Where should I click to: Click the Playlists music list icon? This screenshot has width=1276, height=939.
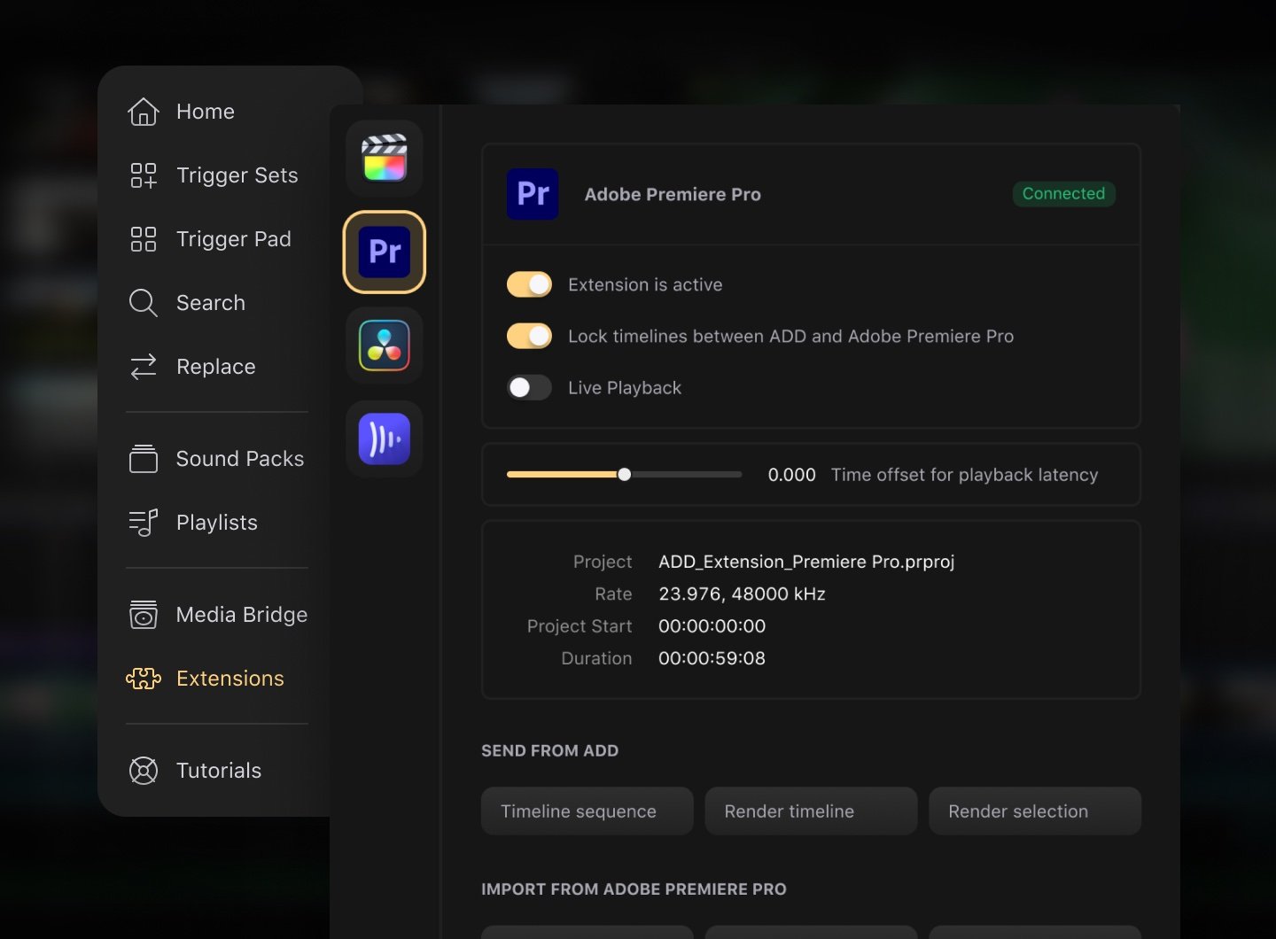click(144, 523)
